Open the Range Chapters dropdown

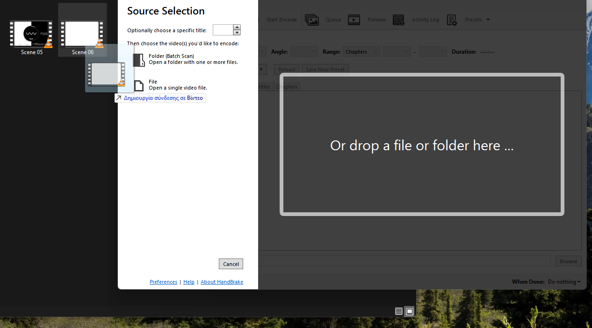361,52
